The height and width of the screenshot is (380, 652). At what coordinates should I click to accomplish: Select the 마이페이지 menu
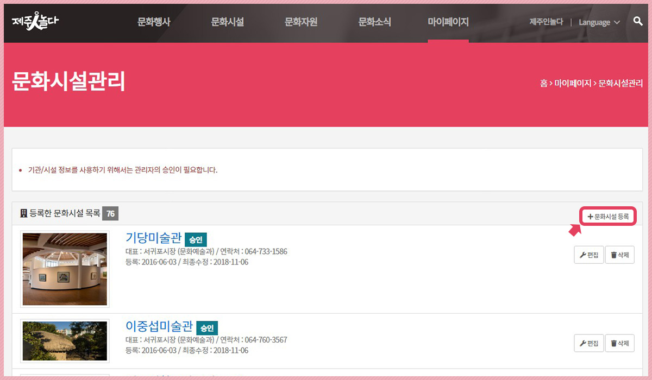[448, 22]
